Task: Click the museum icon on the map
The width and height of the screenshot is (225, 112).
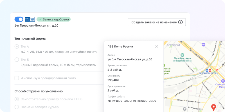Action: (183, 55)
